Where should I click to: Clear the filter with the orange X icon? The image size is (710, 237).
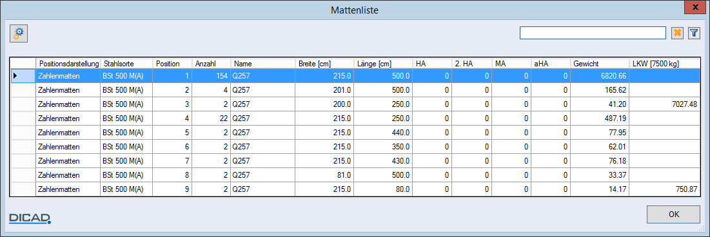[677, 33]
